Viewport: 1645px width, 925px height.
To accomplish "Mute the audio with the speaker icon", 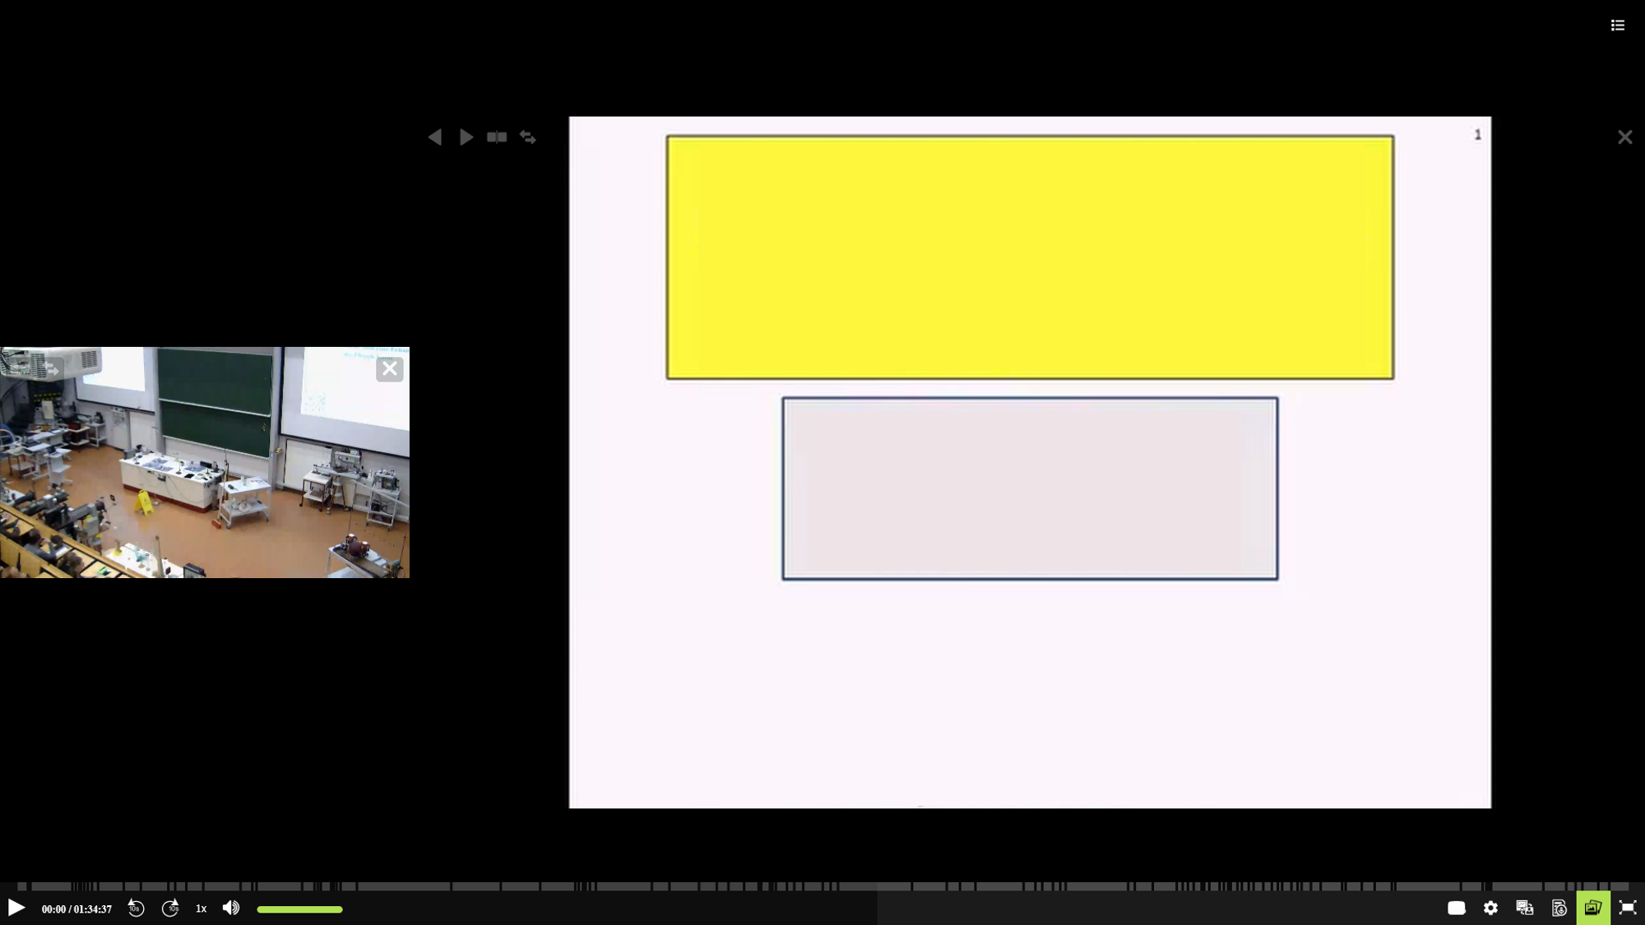I will point(231,908).
